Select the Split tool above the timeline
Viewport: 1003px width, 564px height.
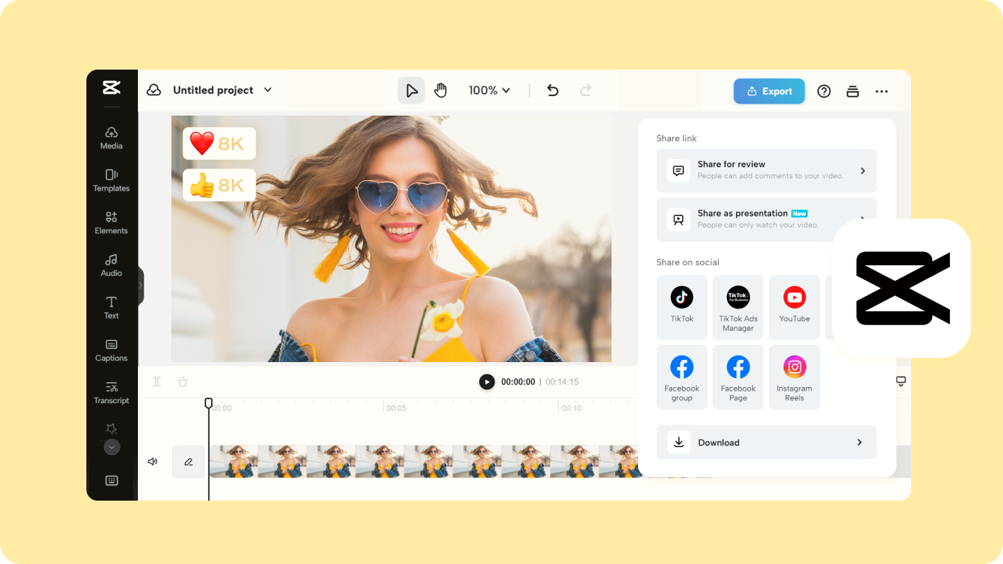pyautogui.click(x=157, y=382)
